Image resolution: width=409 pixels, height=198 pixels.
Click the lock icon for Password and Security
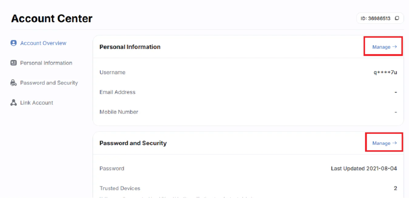click(14, 83)
